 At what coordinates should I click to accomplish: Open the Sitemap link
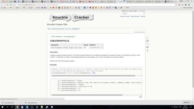[143, 16]
